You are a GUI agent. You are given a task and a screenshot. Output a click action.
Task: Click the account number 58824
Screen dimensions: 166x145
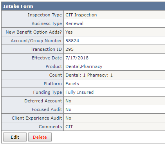pyautogui.click(x=72, y=41)
